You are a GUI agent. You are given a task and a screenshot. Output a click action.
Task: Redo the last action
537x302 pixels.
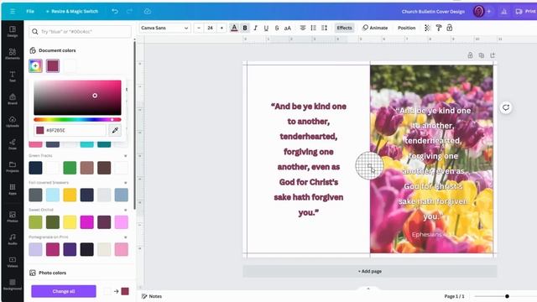pos(129,11)
